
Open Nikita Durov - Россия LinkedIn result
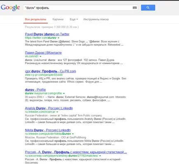pyautogui.click(x=48, y=130)
